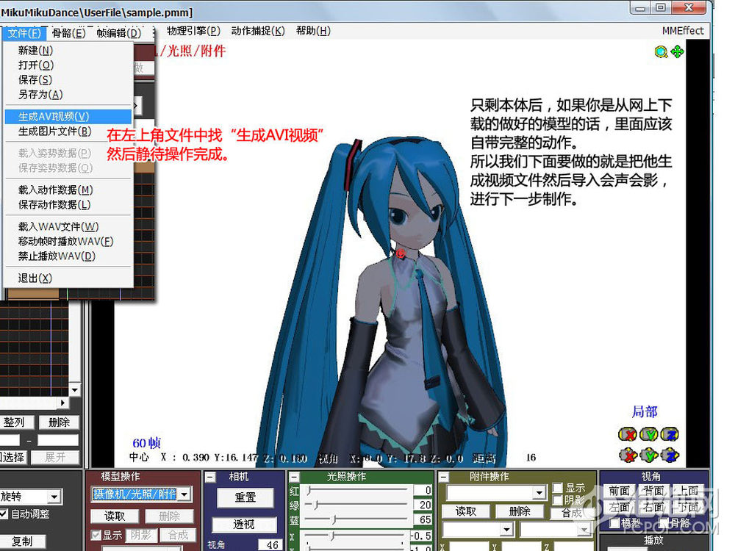Image resolution: width=735 pixels, height=551 pixels.
Task: Click the 透视 perspective button
Action: tap(244, 525)
